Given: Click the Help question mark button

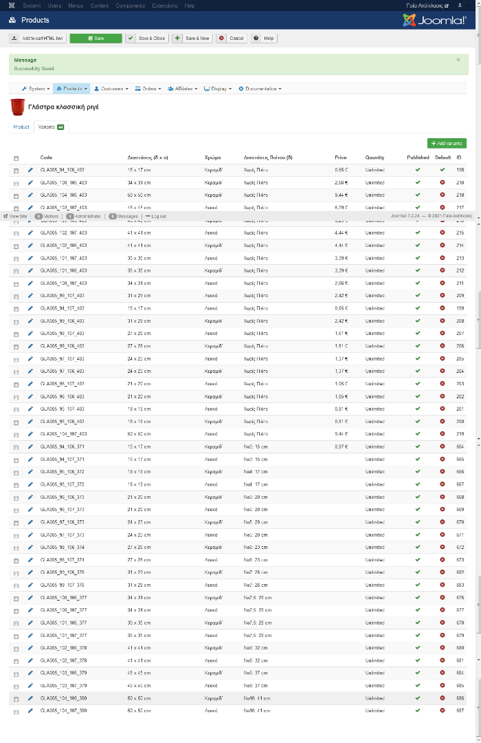Looking at the screenshot, I should pyautogui.click(x=264, y=39).
